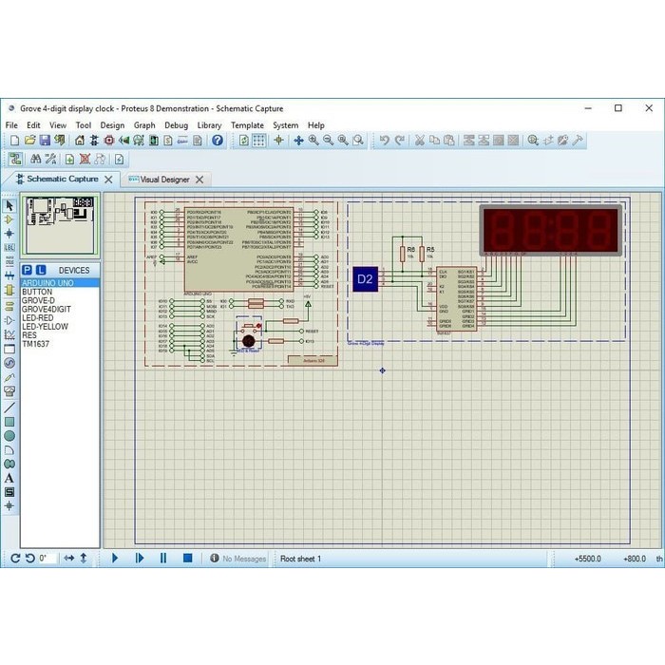Zoom in with the plus magnifier icon
This screenshot has height=665, width=665.
(x=313, y=141)
